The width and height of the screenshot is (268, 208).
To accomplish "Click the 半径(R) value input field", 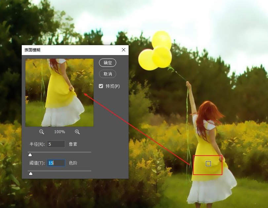I will pos(56,144).
